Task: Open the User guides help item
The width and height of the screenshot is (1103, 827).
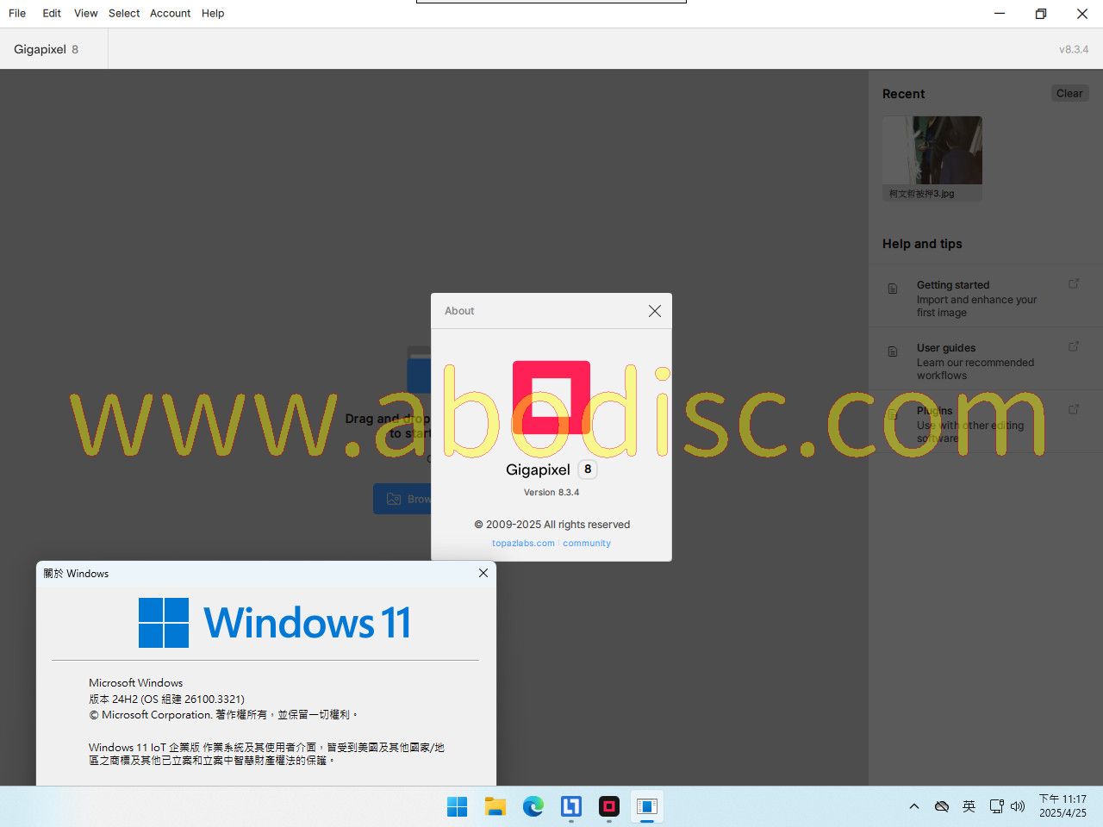Action: click(986, 359)
